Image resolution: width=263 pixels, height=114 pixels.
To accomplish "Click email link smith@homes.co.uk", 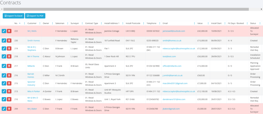I will 172,40.
